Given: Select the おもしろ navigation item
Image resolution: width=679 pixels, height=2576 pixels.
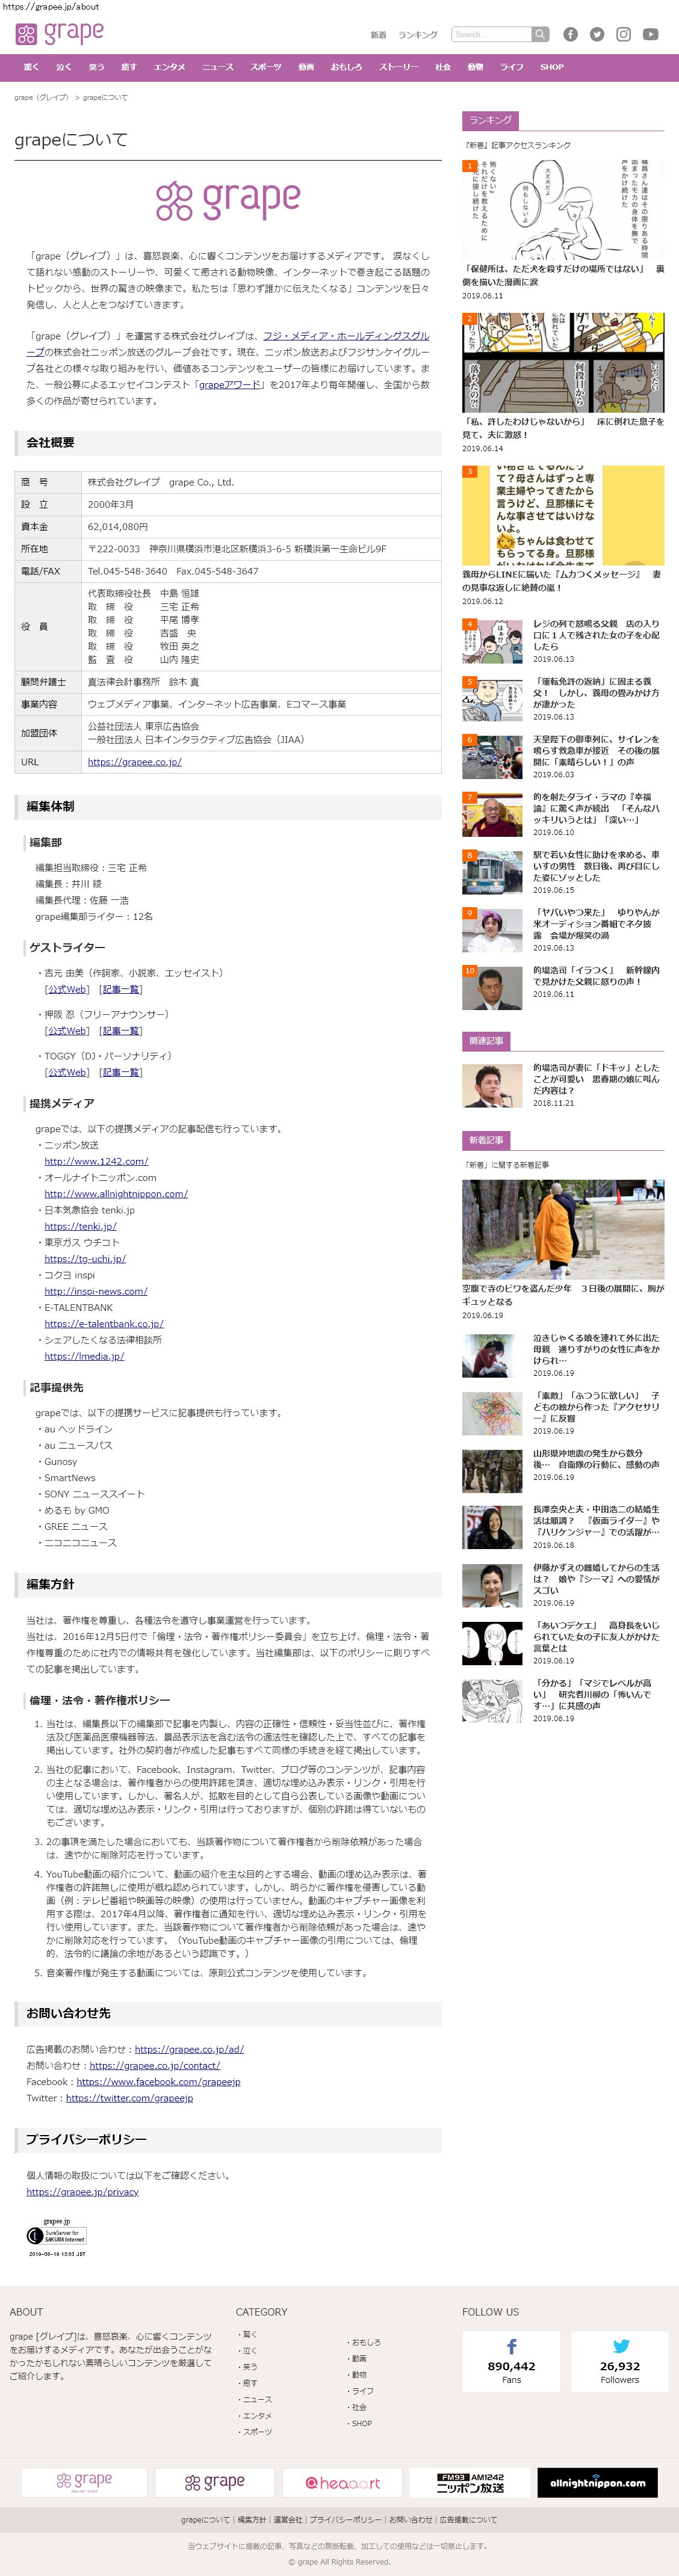Looking at the screenshot, I should [x=346, y=67].
